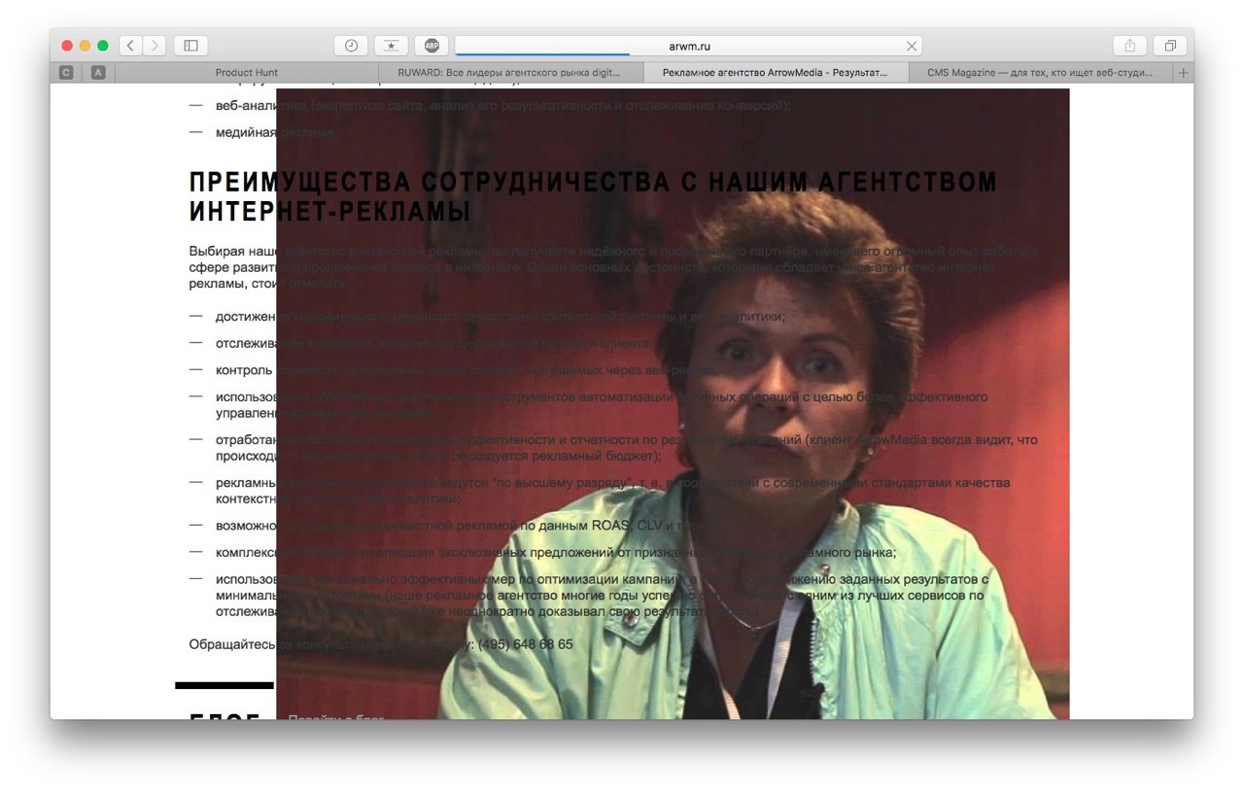Show all tabs overview icon
The height and width of the screenshot is (791, 1244).
tap(1170, 46)
